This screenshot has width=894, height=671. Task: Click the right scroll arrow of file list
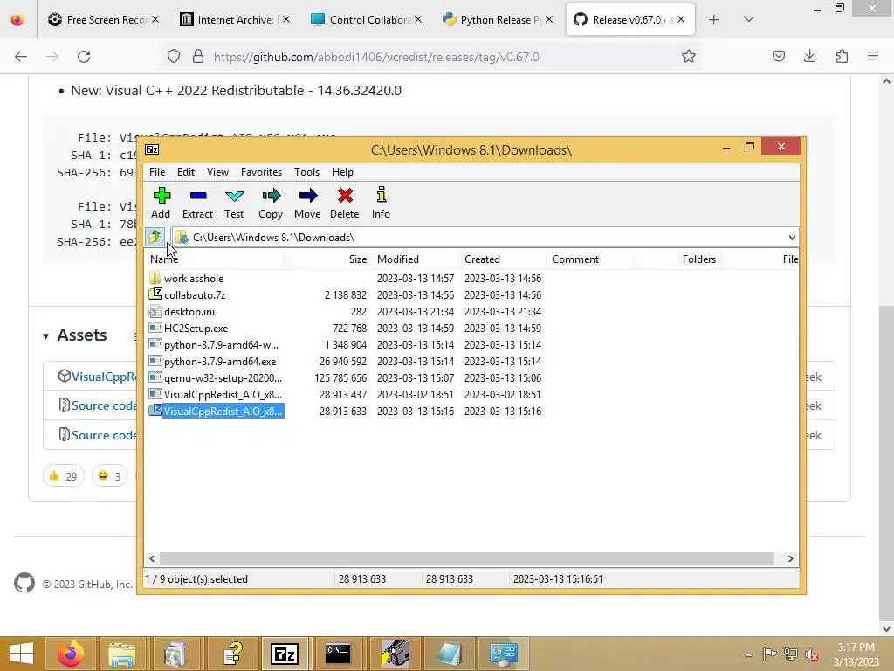(790, 558)
